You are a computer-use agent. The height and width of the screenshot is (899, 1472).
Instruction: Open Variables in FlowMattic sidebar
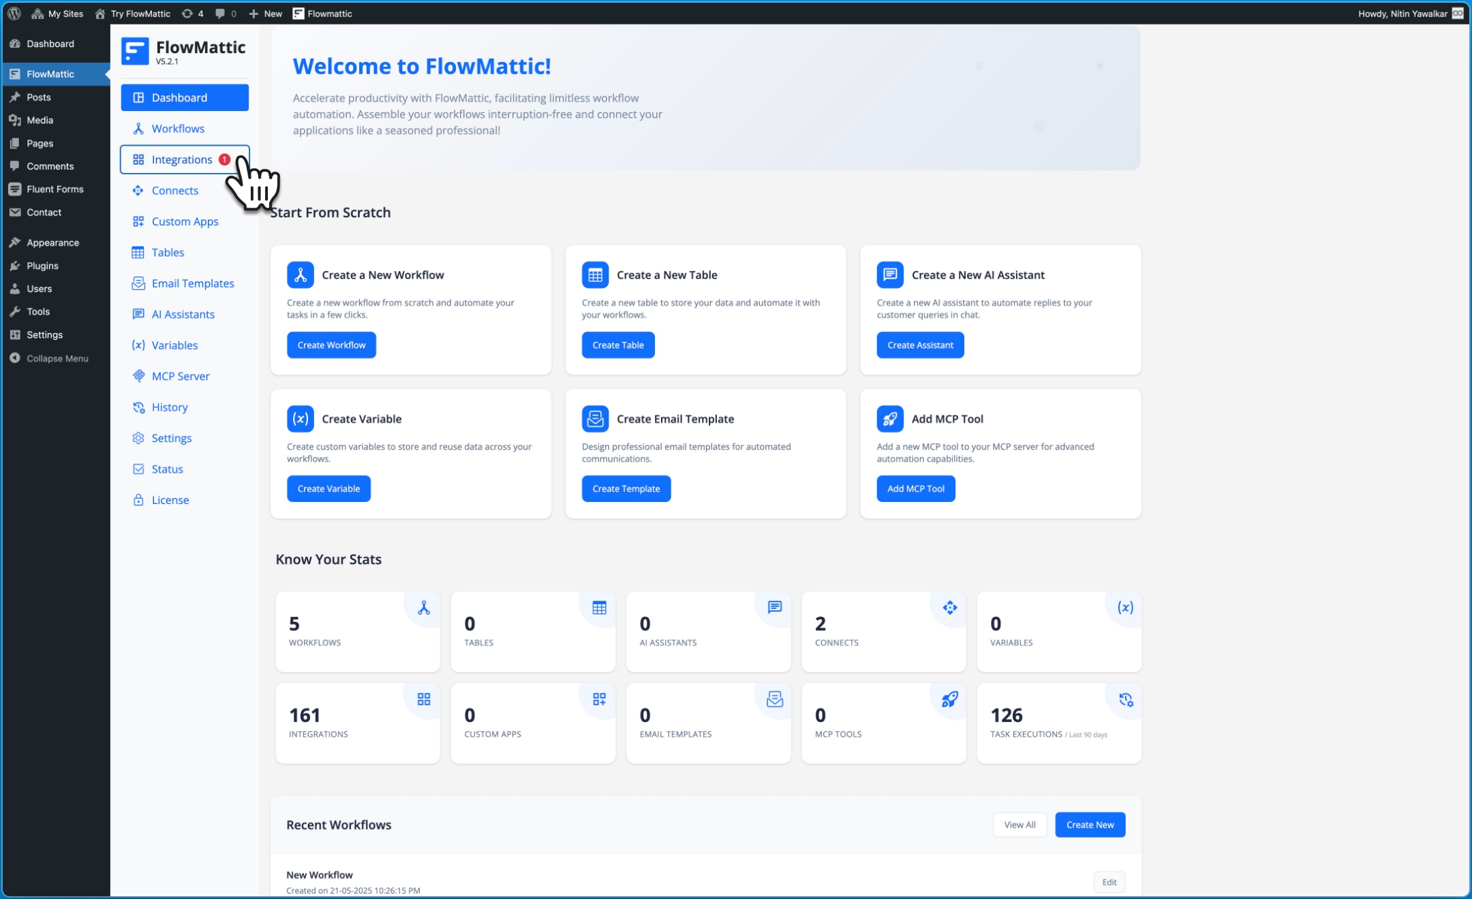(x=185, y=345)
